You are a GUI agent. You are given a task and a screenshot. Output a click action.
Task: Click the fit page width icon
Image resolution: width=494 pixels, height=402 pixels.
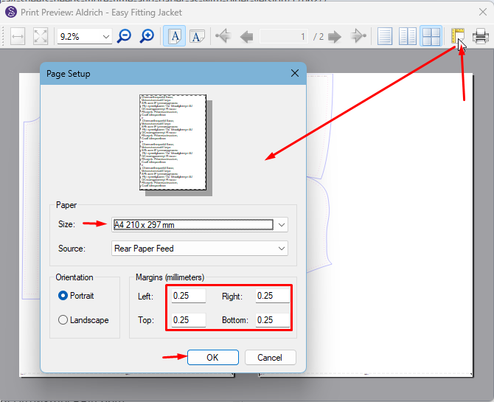tap(18, 36)
